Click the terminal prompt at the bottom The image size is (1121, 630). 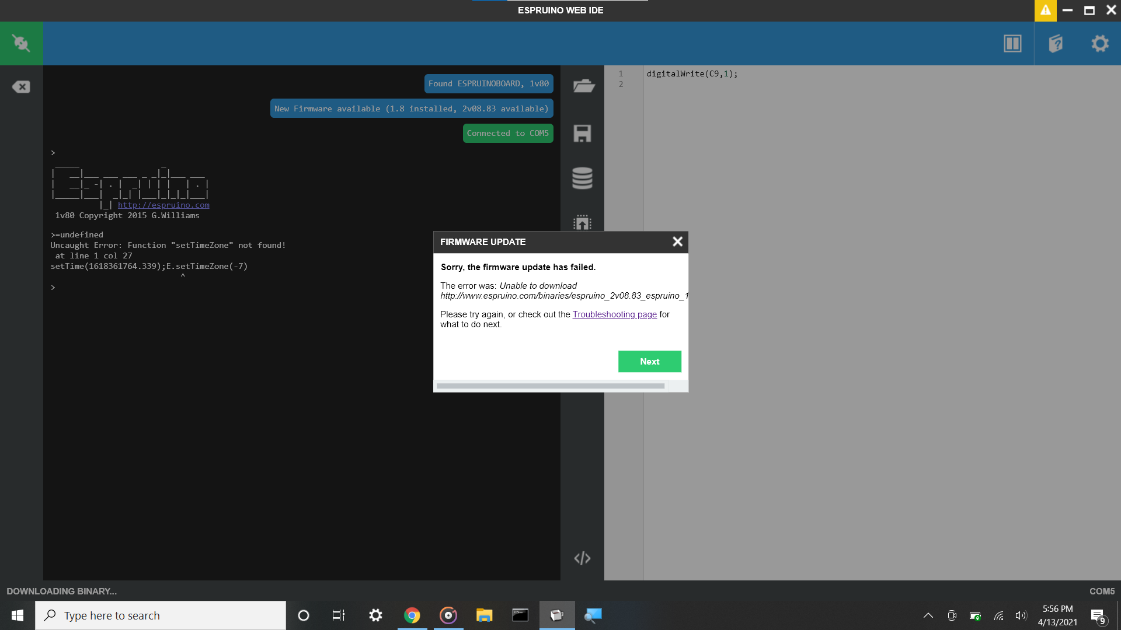coord(53,288)
